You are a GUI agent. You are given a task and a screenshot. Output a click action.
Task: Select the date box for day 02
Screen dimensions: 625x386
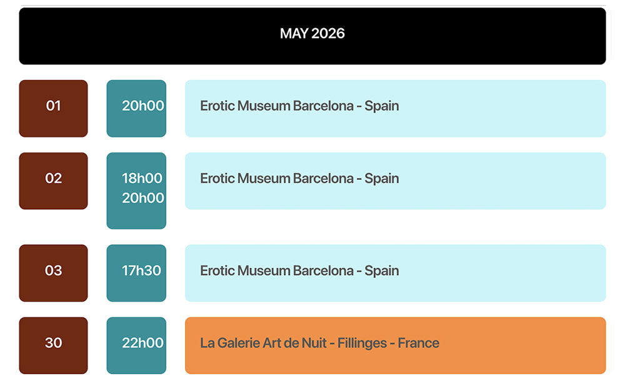pos(53,181)
